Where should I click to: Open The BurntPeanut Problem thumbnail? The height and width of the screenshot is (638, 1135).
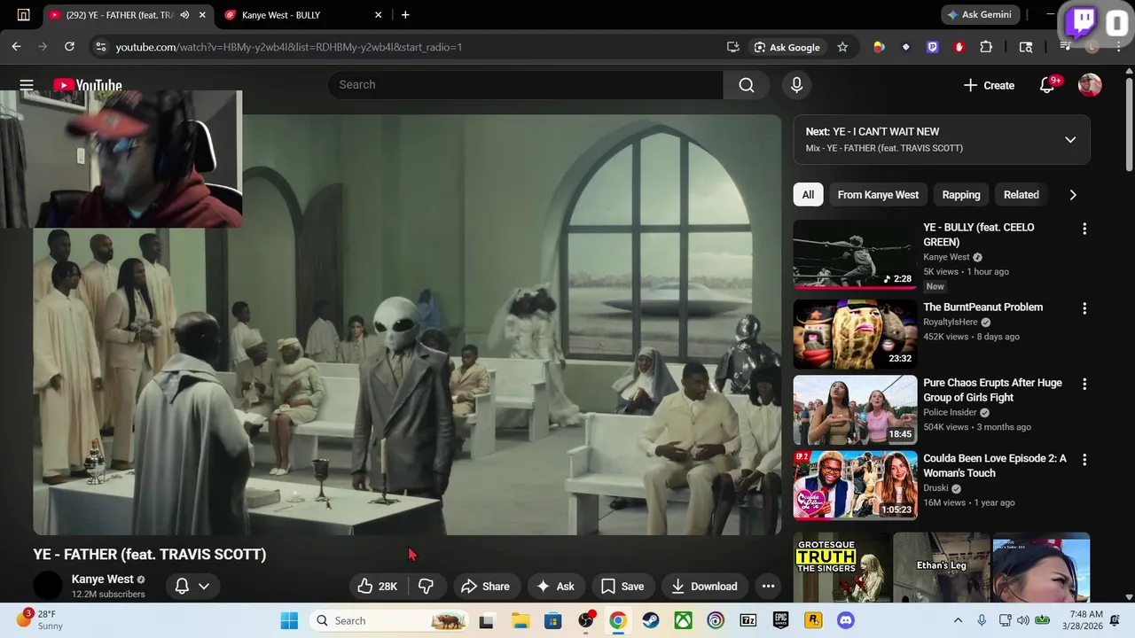click(x=855, y=334)
